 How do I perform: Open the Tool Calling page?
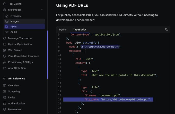pyautogui.click(x=15, y=4)
